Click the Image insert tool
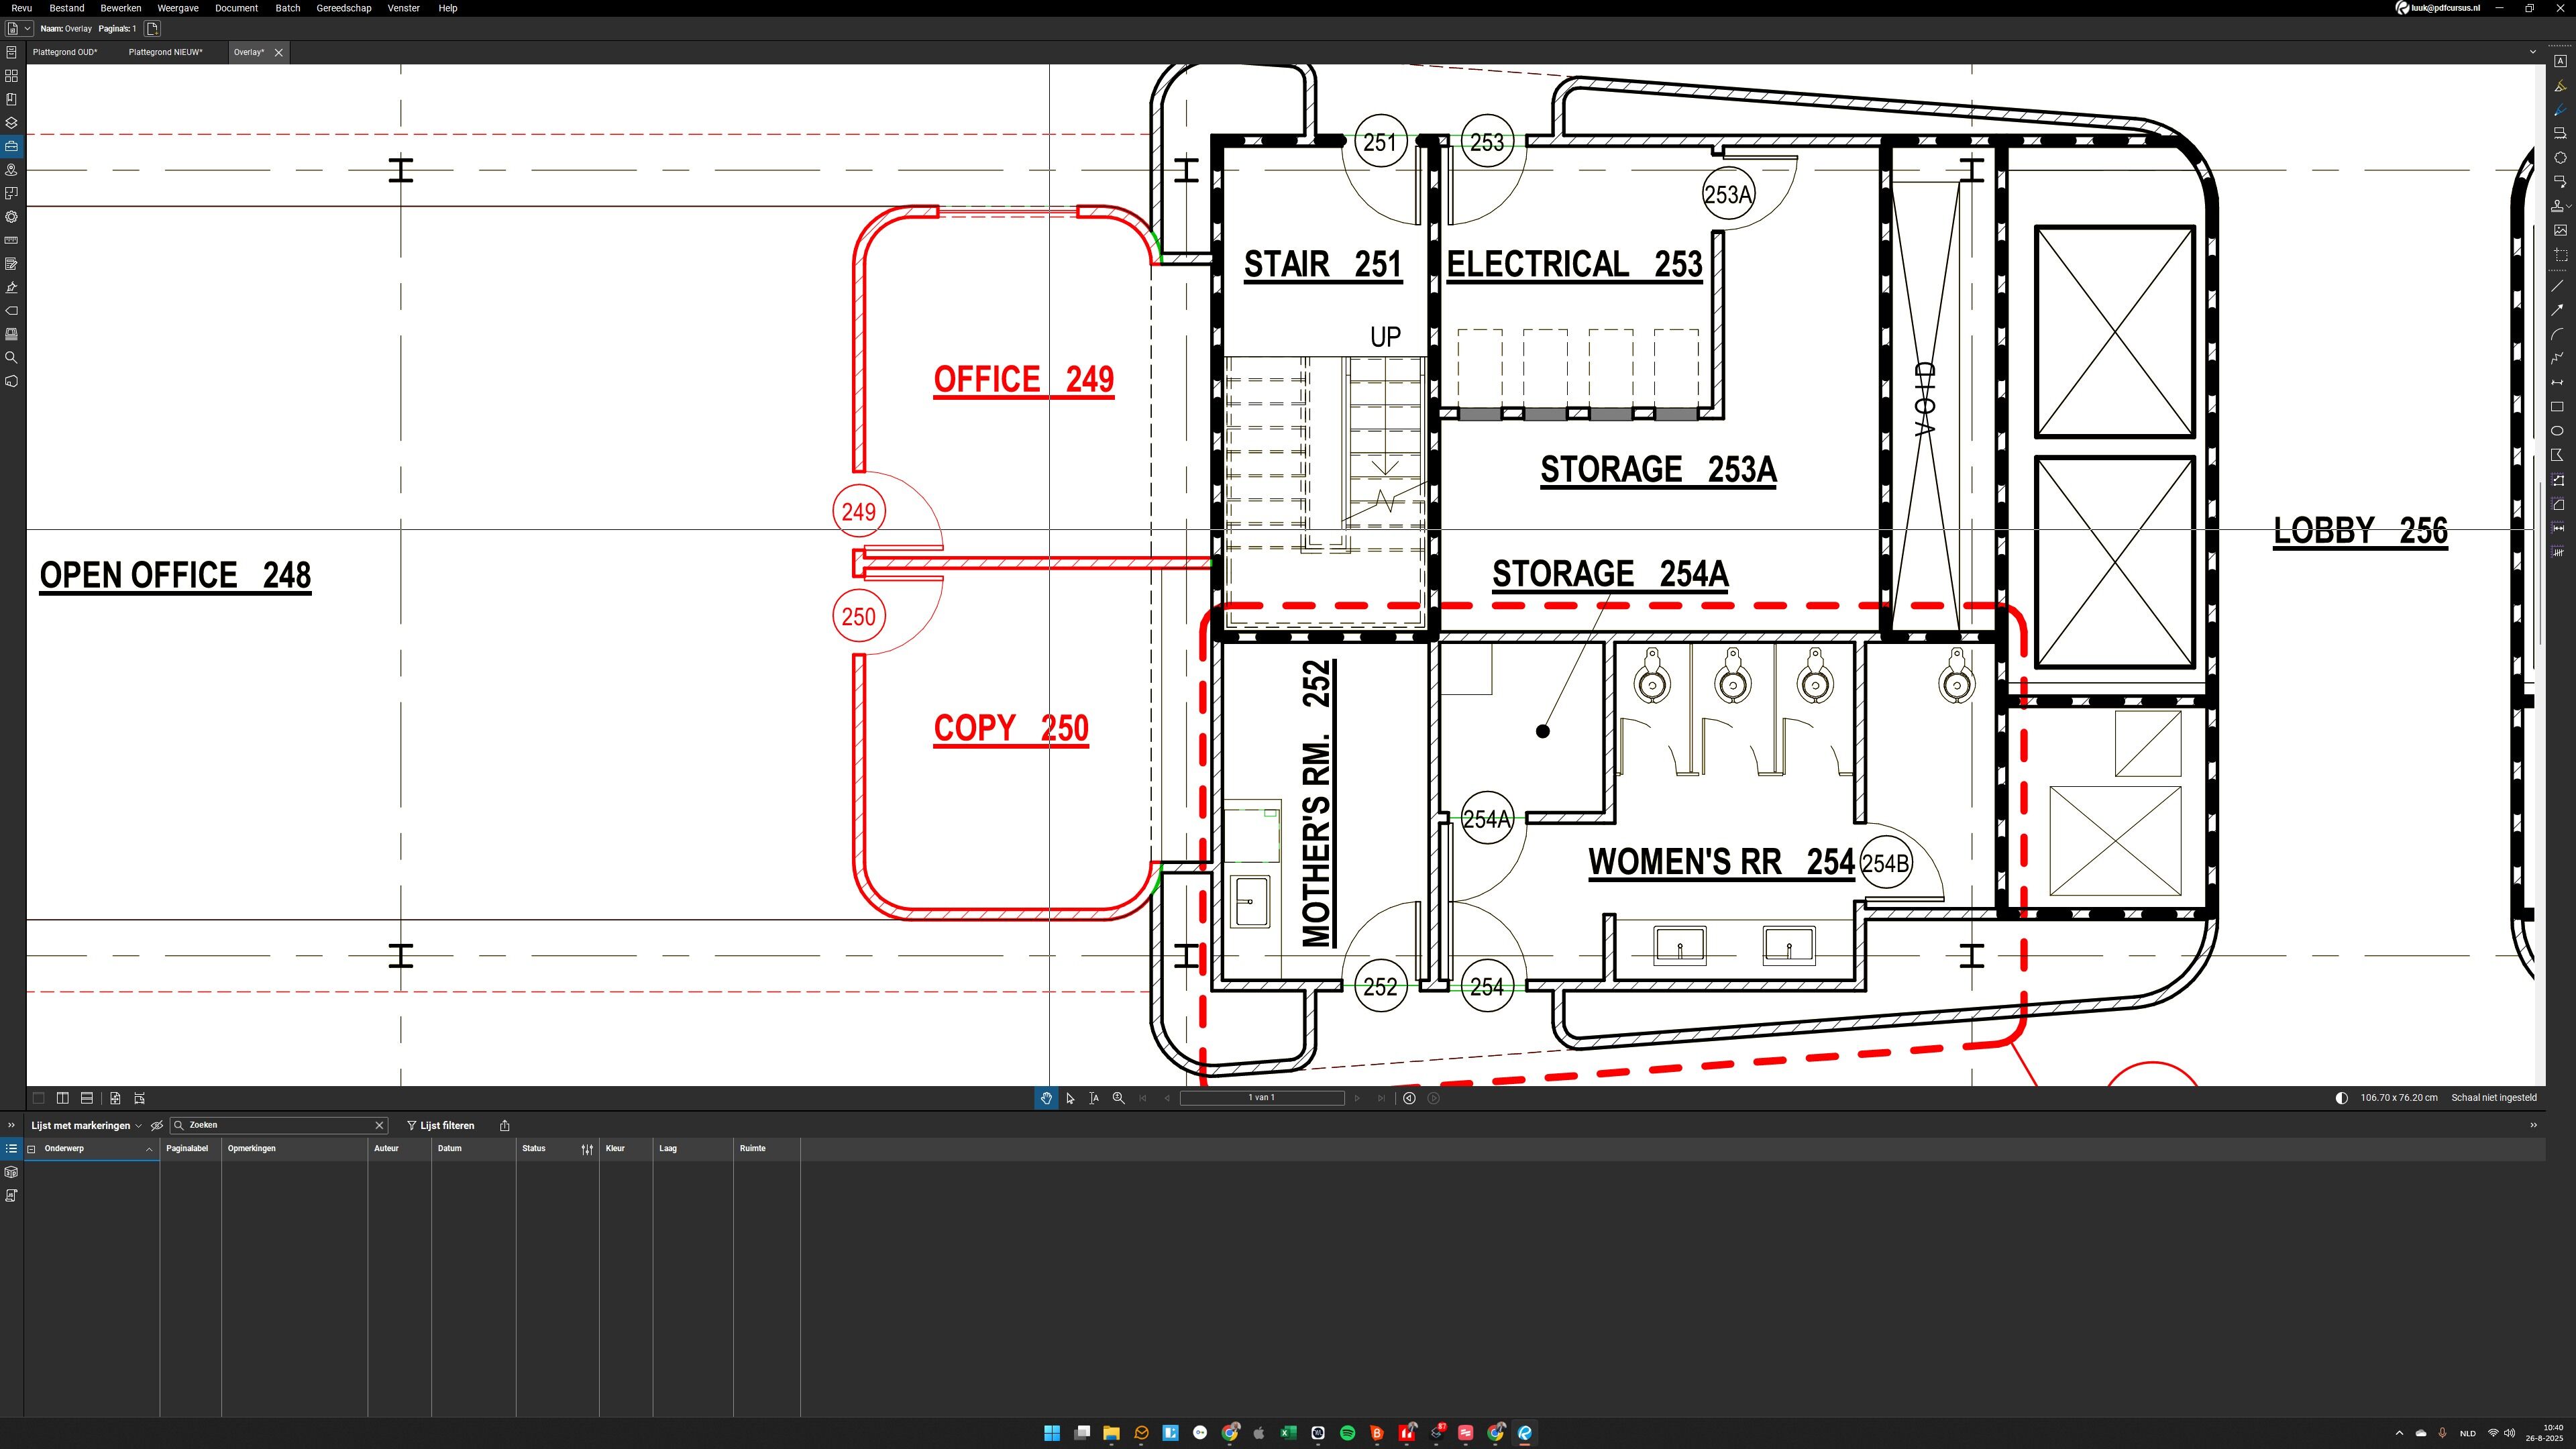The image size is (2576, 1449). (x=2560, y=230)
